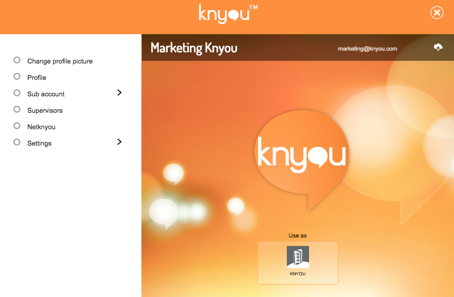This screenshot has height=297, width=454.
Task: Click the large Knyou speech bubble picture
Action: (x=302, y=160)
